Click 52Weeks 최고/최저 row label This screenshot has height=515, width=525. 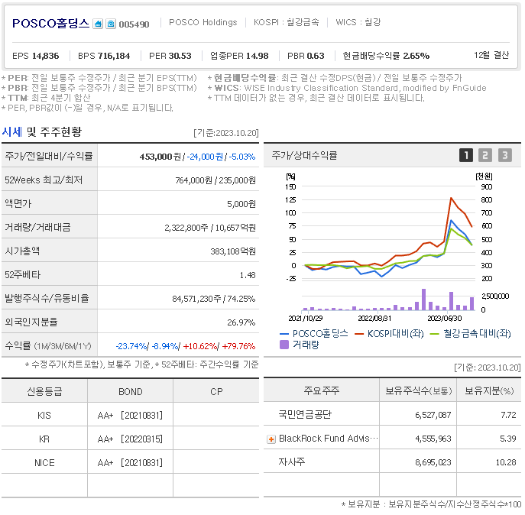point(44,180)
